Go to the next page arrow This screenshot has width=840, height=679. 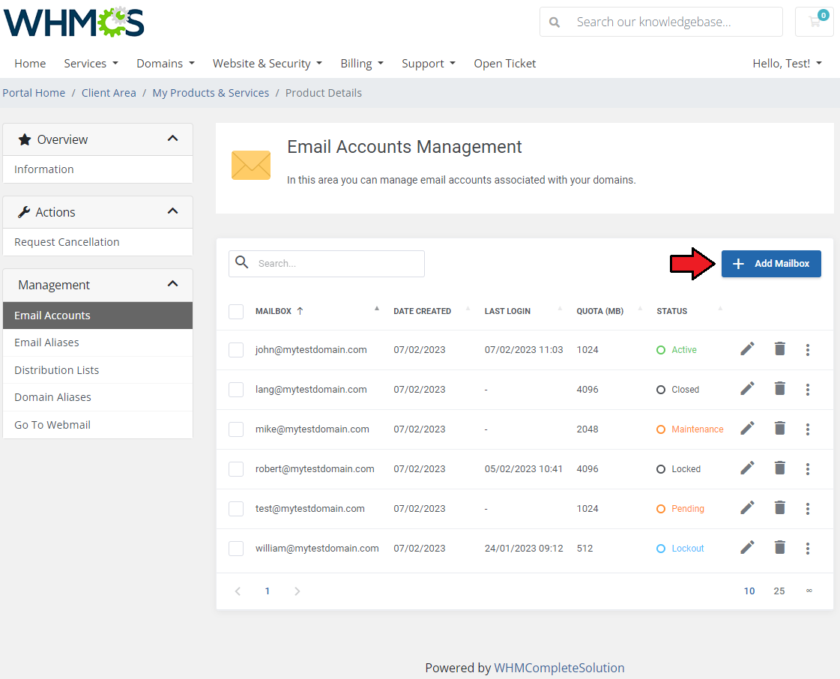tap(297, 591)
